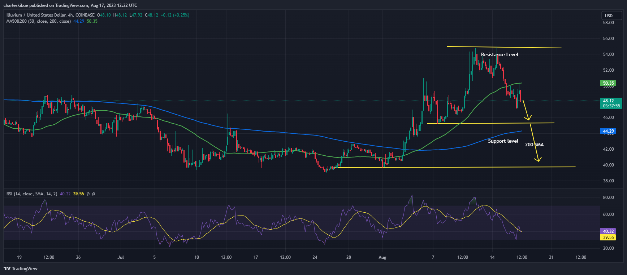Click the yellow 39.56 RSI average tag
Image resolution: width=627 pixels, height=275 pixels.
tap(609, 238)
